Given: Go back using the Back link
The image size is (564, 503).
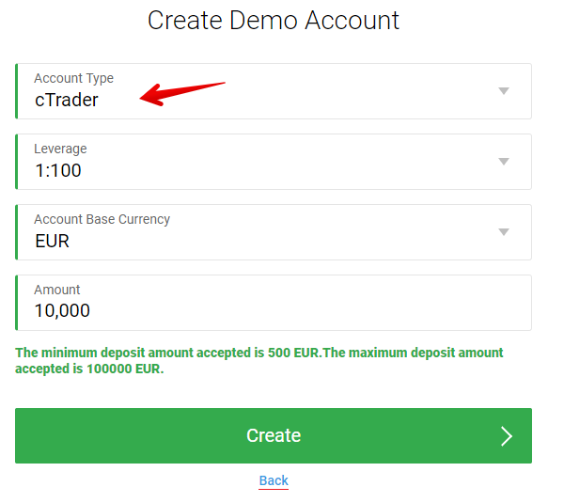Looking at the screenshot, I should tap(274, 480).
